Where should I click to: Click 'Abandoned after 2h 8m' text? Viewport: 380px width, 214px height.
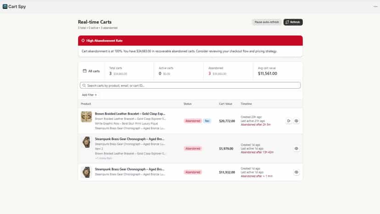(x=256, y=125)
